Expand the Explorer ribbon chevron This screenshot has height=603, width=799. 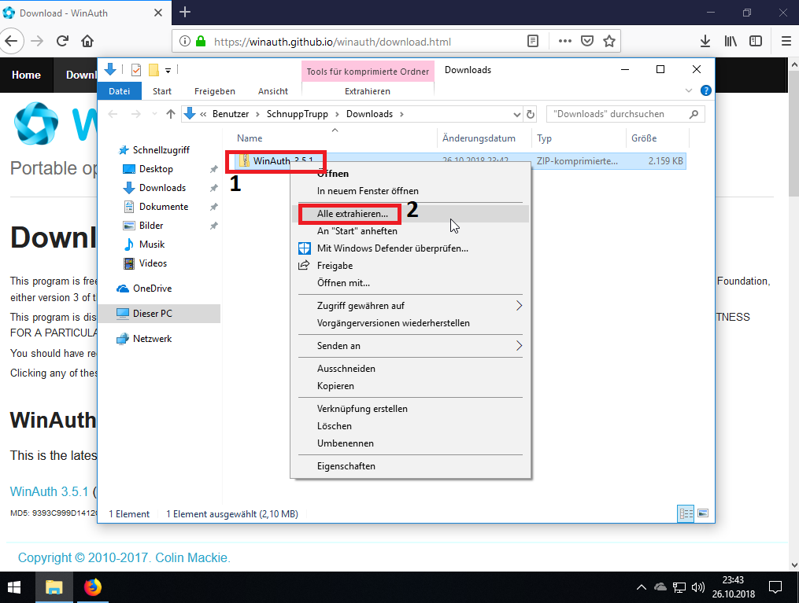690,91
